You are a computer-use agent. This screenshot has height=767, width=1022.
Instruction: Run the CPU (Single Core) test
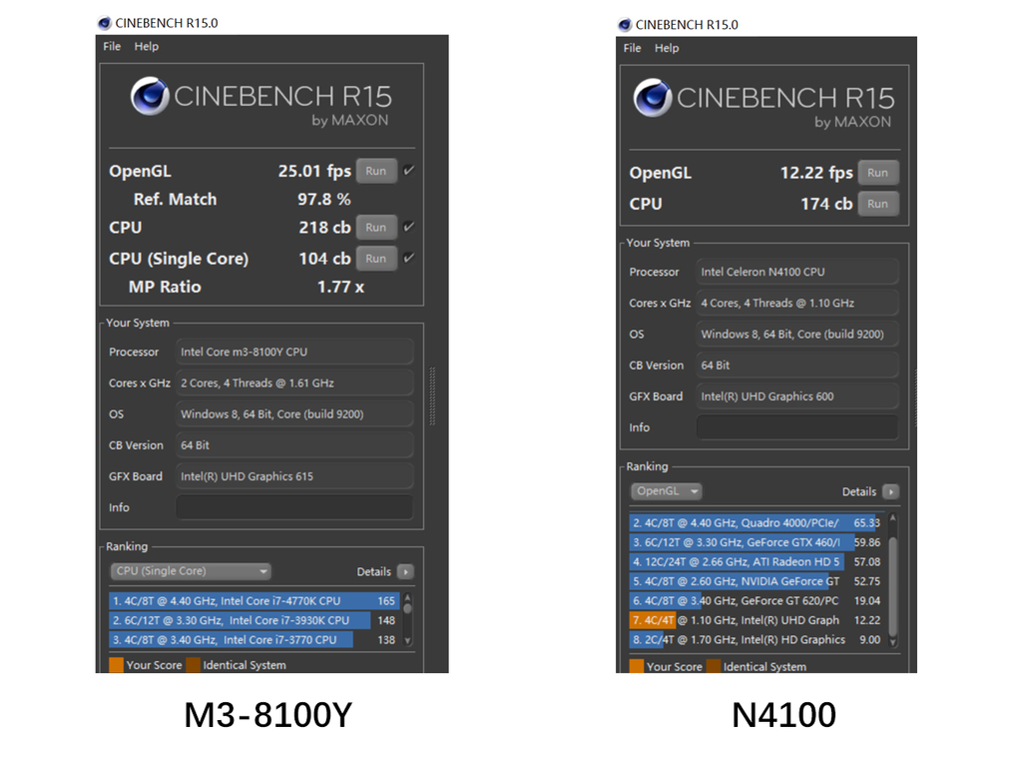pyautogui.click(x=376, y=259)
